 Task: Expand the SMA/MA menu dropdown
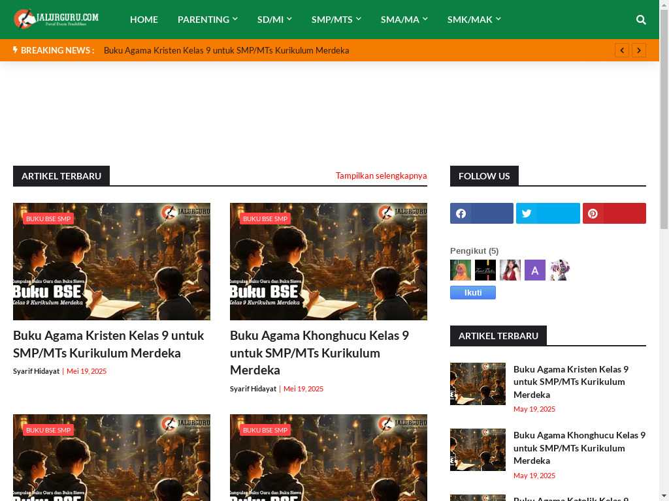404,20
